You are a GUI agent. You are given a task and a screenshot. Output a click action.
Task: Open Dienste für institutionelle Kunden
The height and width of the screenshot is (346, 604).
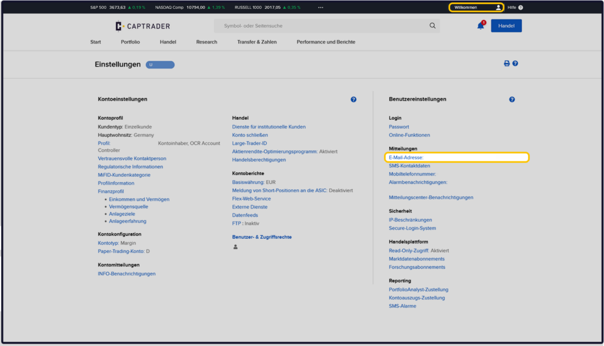click(x=269, y=127)
